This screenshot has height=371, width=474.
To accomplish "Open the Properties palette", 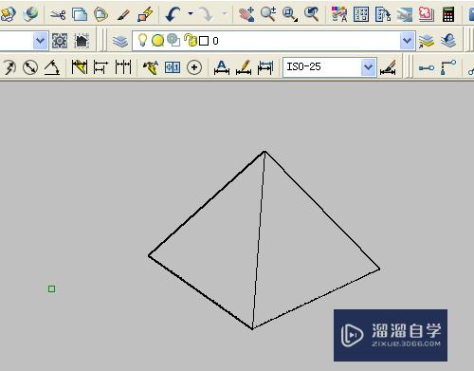I will (x=339, y=14).
